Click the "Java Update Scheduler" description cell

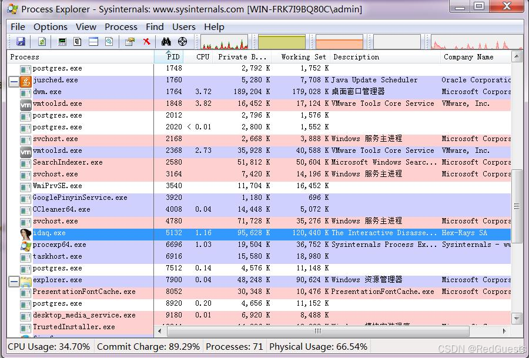(x=374, y=81)
